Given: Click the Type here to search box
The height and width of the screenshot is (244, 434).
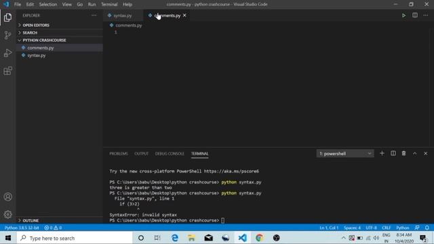Looking at the screenshot, I should coord(75,238).
